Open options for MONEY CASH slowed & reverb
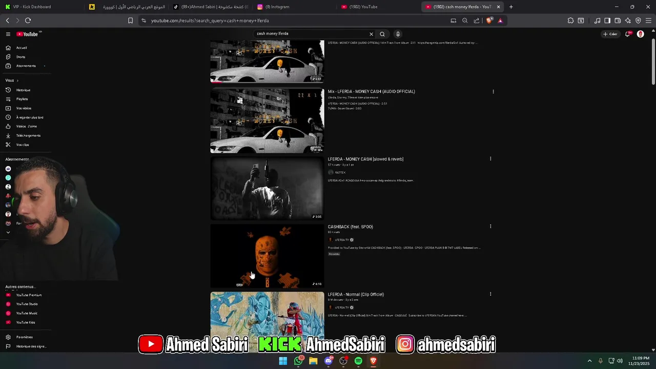656x369 pixels. [x=490, y=159]
